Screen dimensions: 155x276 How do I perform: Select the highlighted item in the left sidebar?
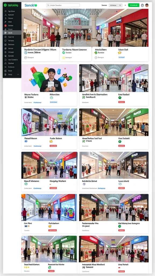coord(12,33)
